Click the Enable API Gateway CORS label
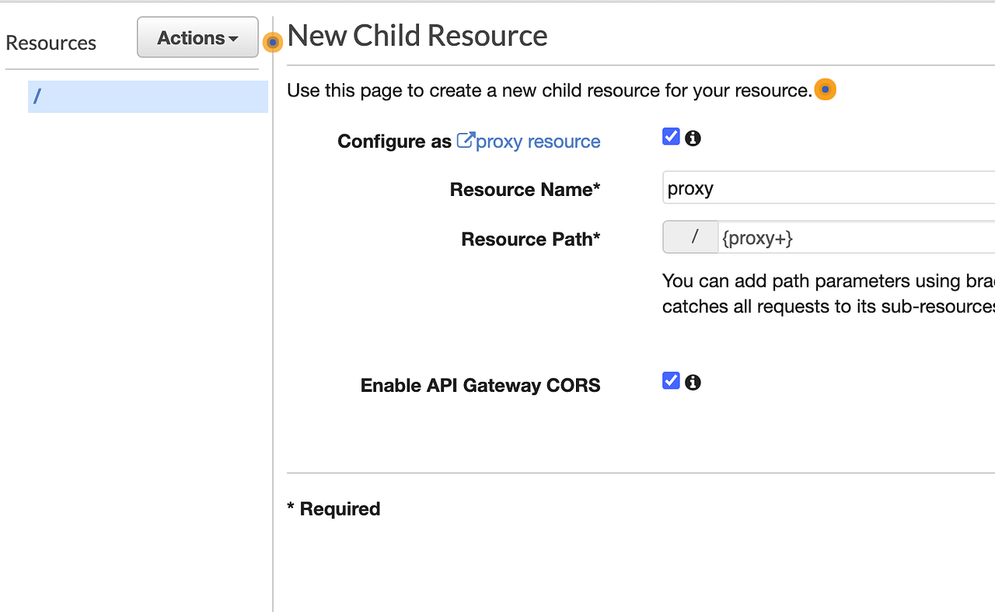Viewport: 995px width, 612px height. [480, 386]
